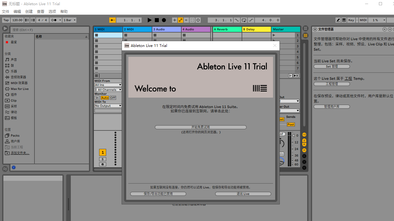Open the metronome settings dropdown arrow
Viewport: 394px width, 221px height.
pos(60,20)
